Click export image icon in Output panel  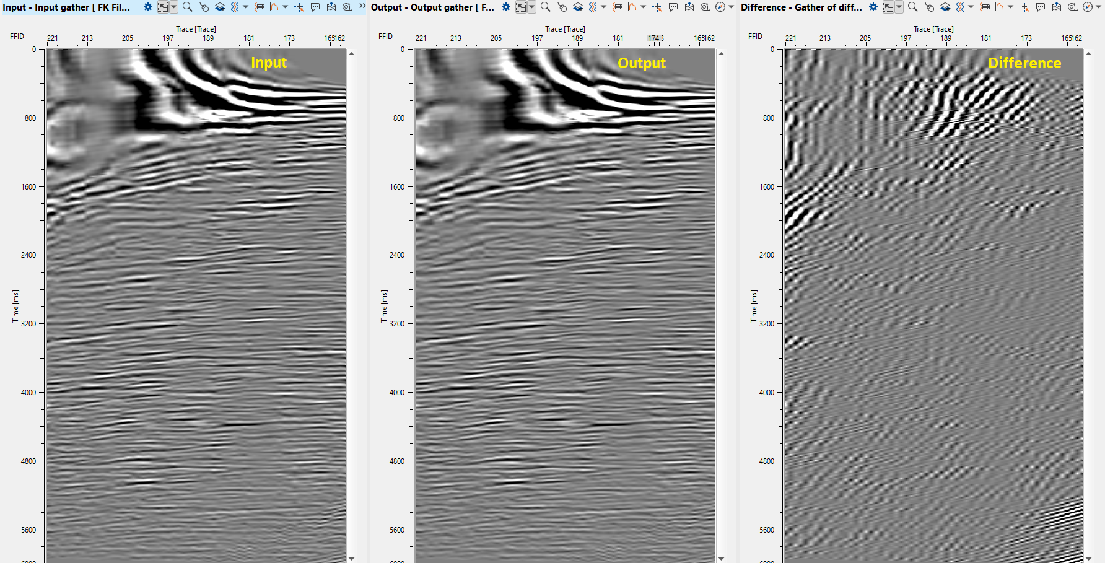pos(689,7)
